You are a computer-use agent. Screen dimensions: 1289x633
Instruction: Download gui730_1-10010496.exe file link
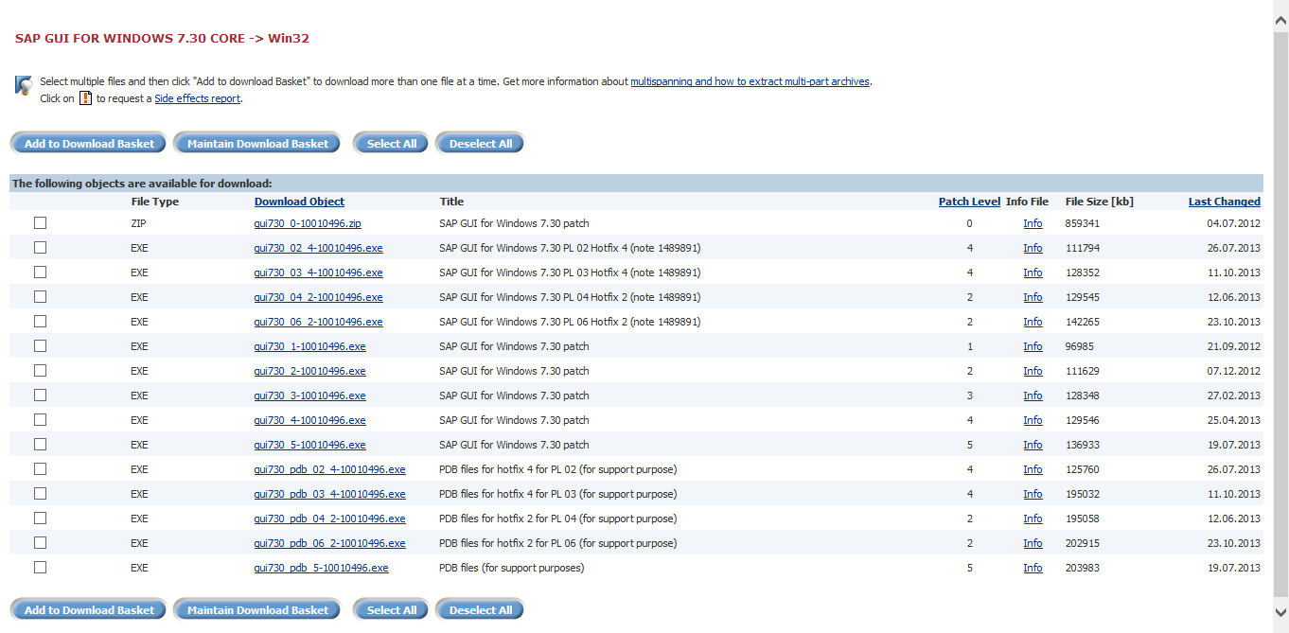pos(310,346)
